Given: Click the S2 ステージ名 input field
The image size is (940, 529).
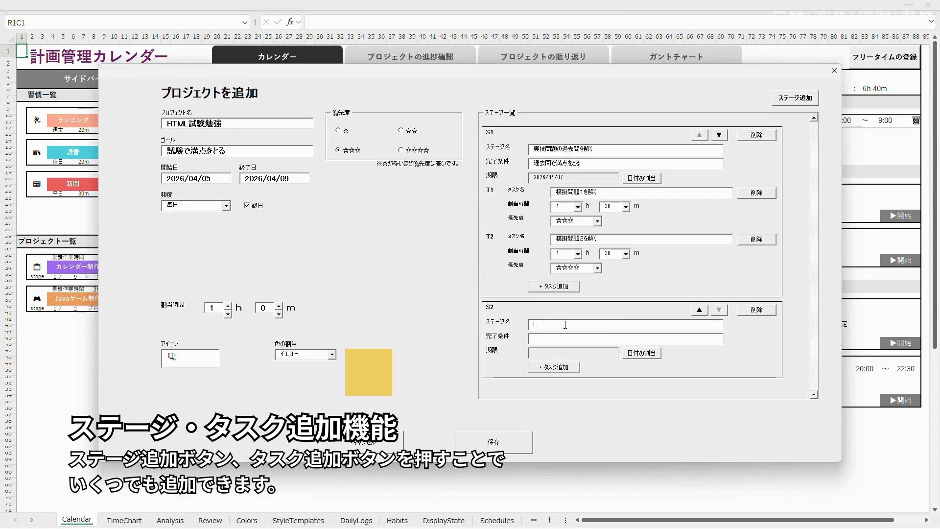Looking at the screenshot, I should (x=625, y=325).
